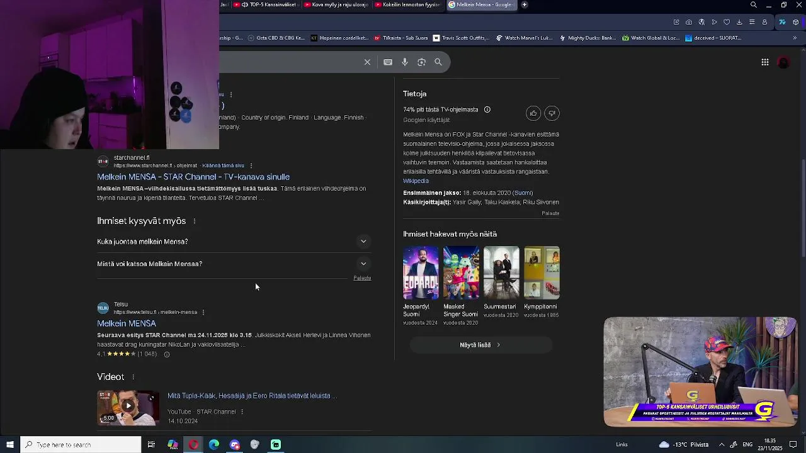Viewport: 806px width, 453px height.
Task: Show more bookmarks with double chevron
Action: pyautogui.click(x=795, y=38)
